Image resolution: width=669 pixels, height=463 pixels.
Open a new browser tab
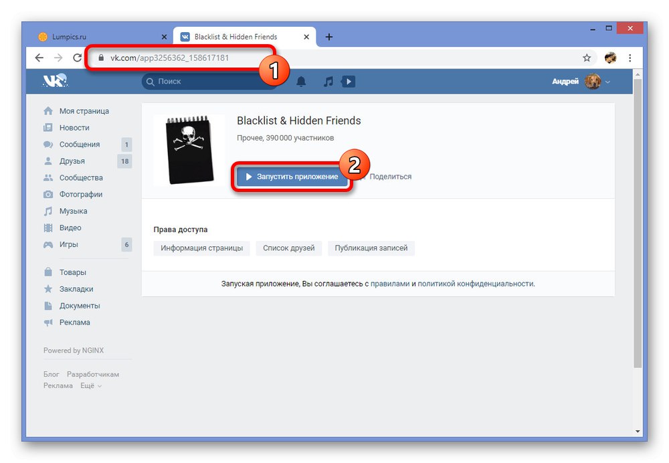[x=329, y=37]
